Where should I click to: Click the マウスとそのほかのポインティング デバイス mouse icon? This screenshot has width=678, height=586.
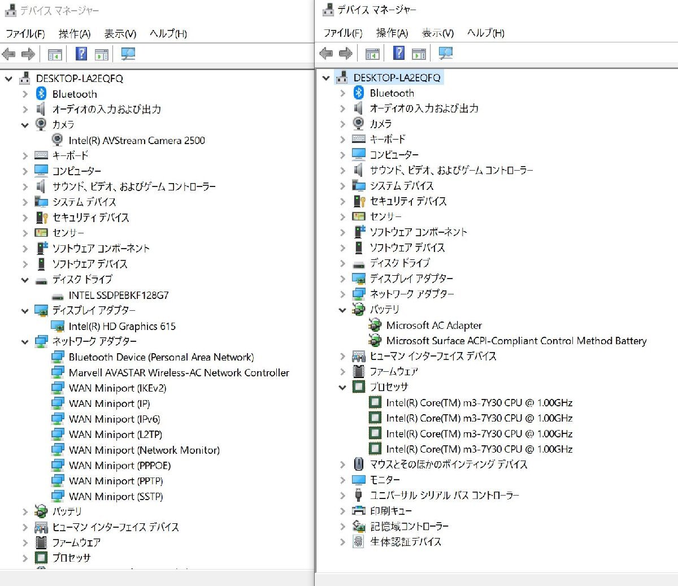(x=359, y=464)
